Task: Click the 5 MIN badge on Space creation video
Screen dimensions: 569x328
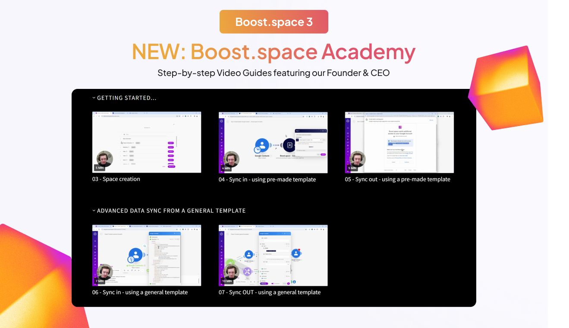Action: tap(100, 168)
